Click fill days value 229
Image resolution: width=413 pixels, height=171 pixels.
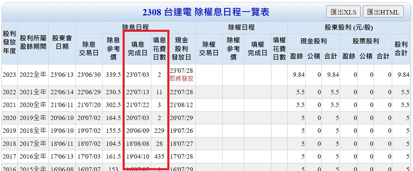159,131
